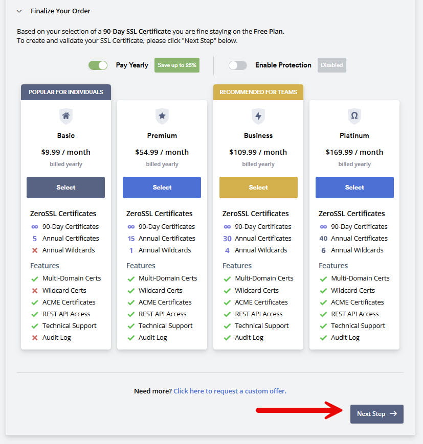
Task: Click the Popular for Individuals banner
Action: tap(66, 92)
